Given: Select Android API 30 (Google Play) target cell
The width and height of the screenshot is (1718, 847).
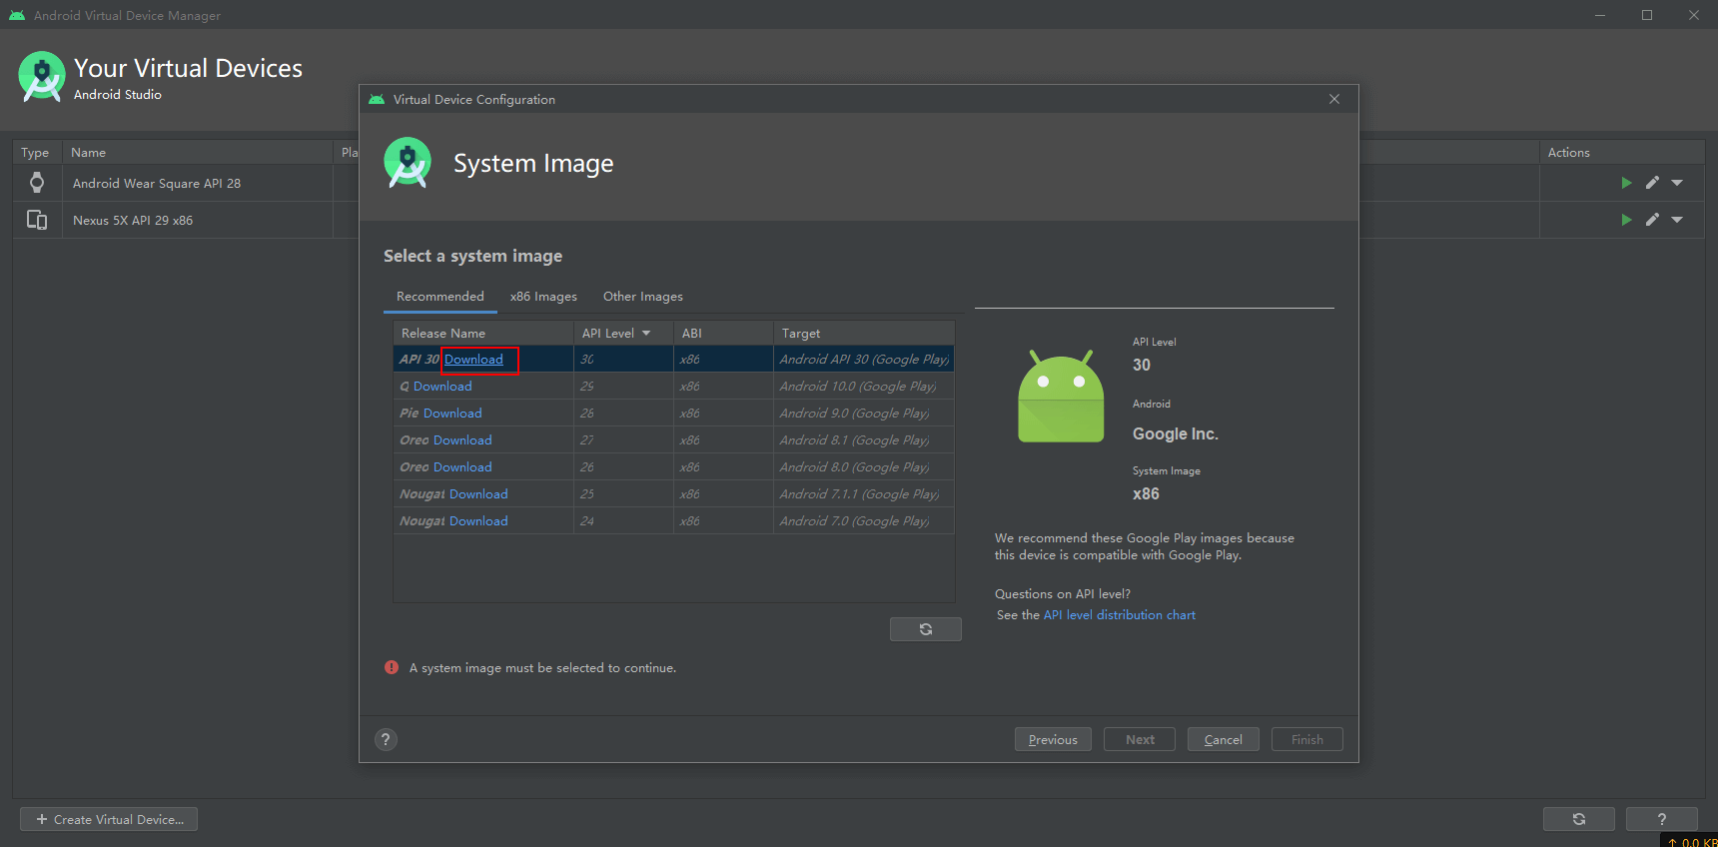Looking at the screenshot, I should coord(864,360).
